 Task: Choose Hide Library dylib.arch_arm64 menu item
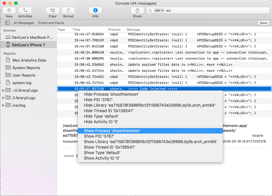[150, 105]
